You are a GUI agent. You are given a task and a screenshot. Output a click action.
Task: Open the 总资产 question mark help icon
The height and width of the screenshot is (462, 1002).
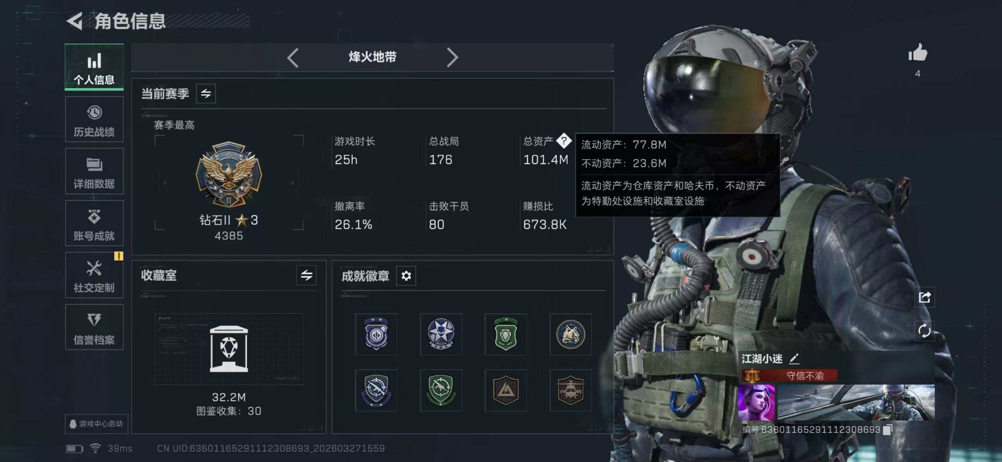tap(564, 141)
